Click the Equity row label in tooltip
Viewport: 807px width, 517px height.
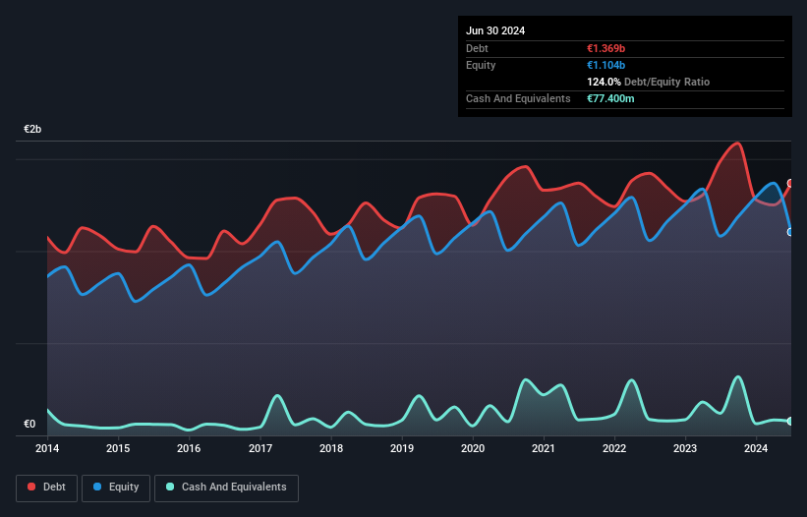481,65
